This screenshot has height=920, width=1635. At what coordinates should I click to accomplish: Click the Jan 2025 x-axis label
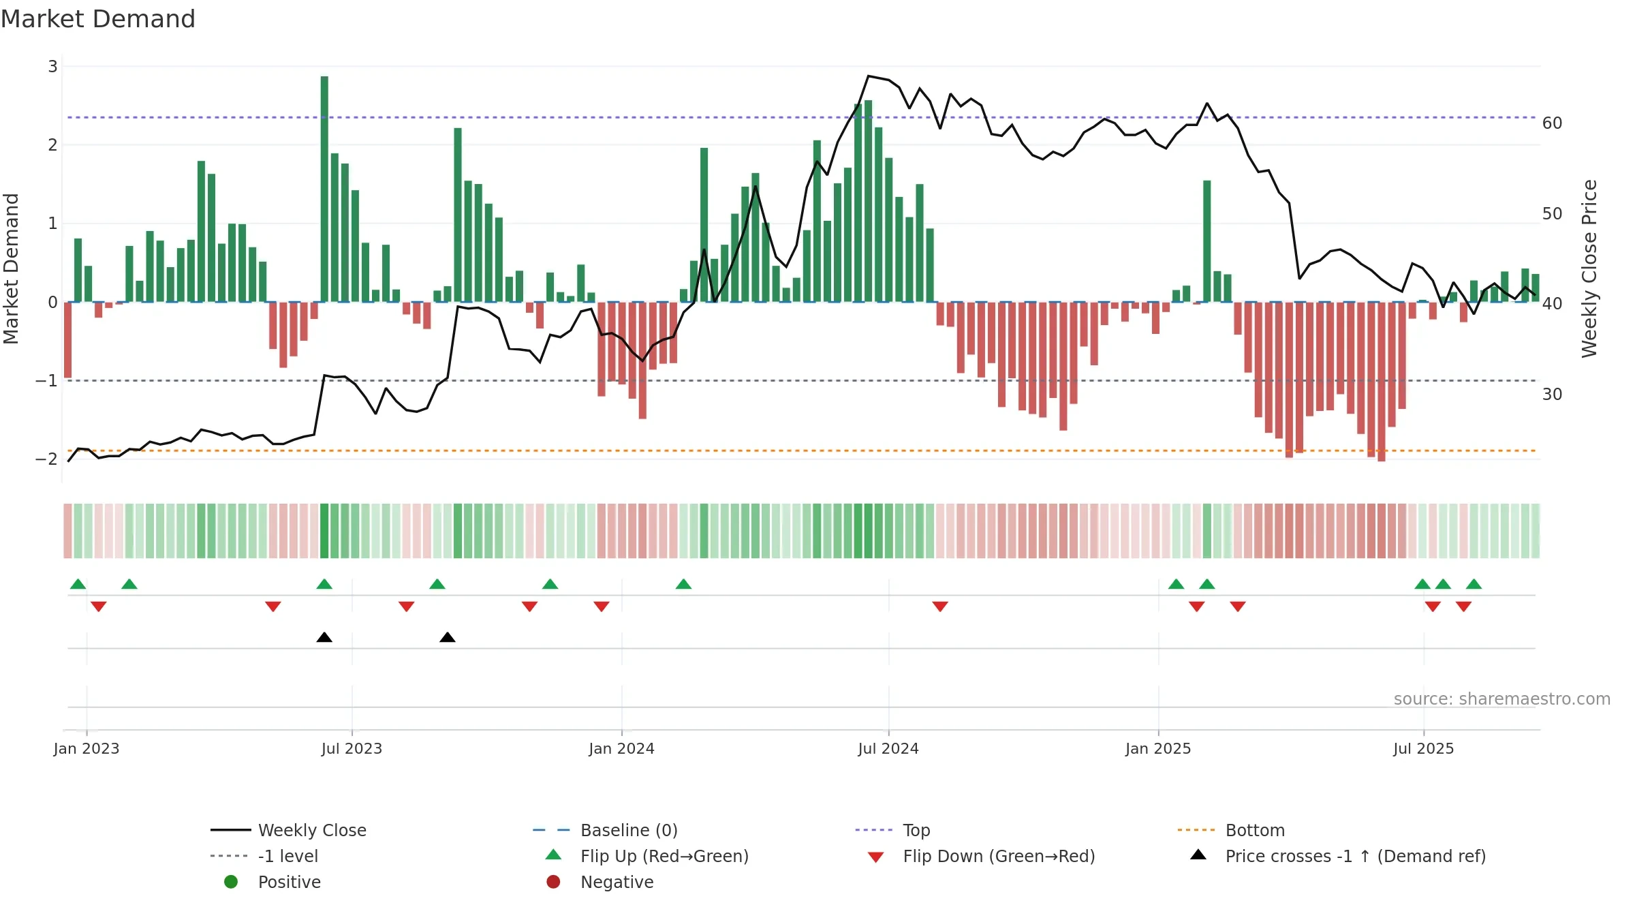1158,749
